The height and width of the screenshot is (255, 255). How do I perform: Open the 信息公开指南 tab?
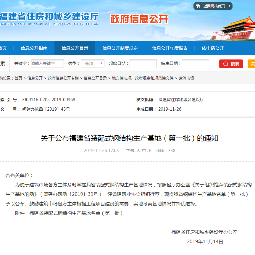pos(34,48)
